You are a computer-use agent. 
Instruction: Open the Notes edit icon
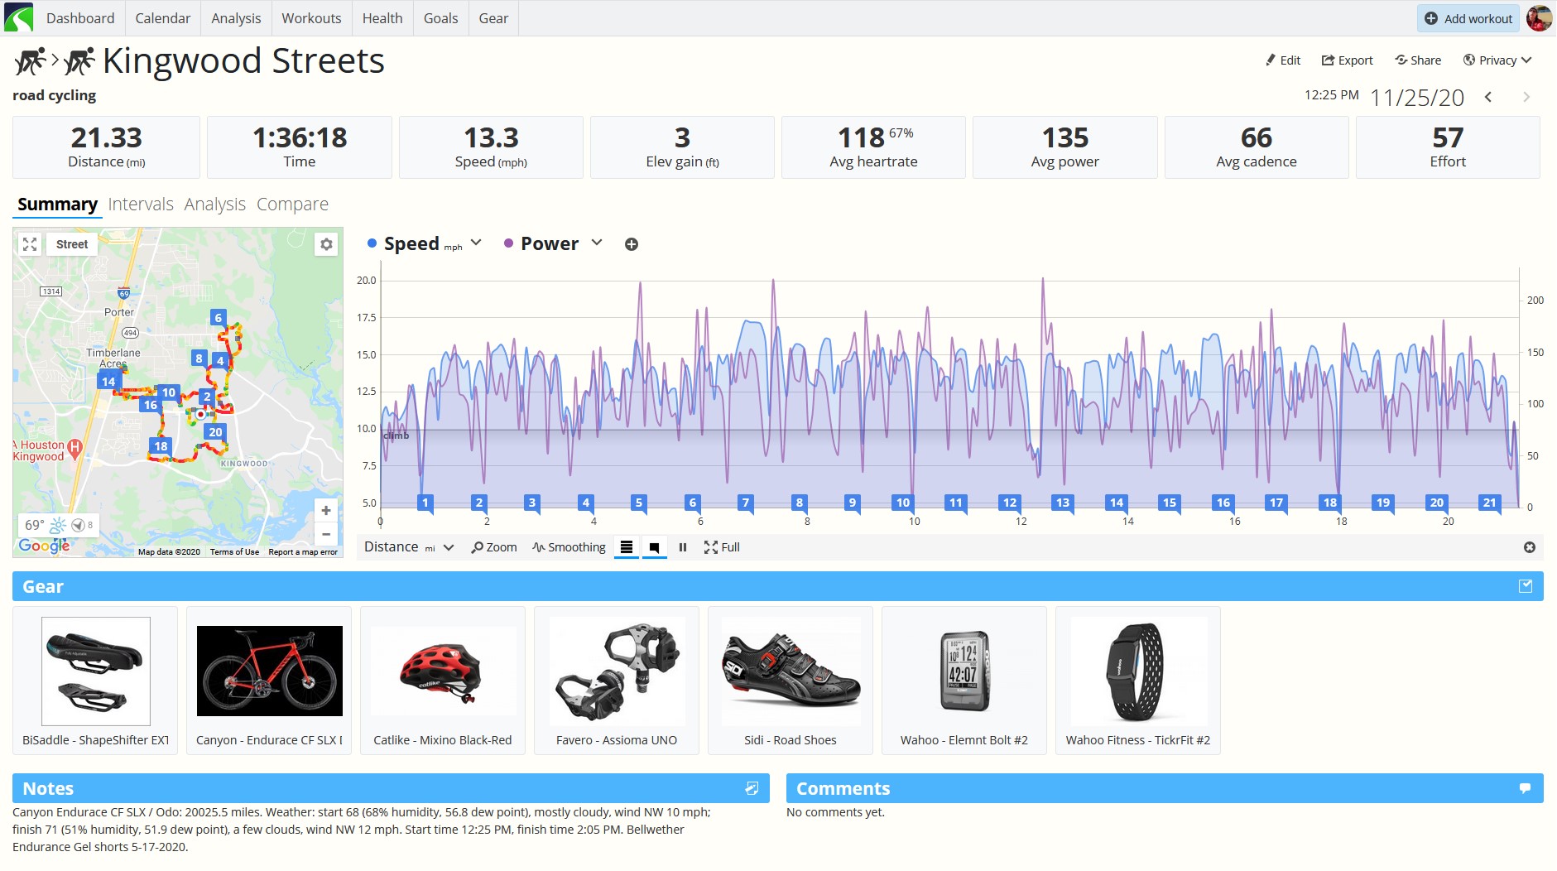coord(752,788)
